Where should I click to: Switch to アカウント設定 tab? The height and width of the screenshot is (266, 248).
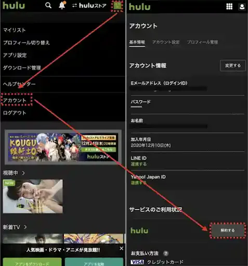click(166, 42)
